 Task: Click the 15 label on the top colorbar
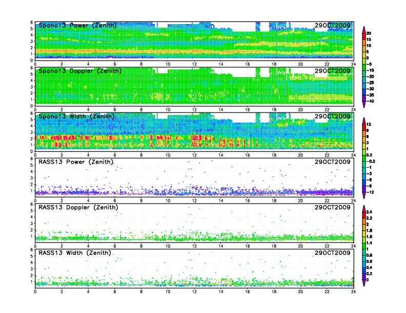pyautogui.click(x=369, y=39)
